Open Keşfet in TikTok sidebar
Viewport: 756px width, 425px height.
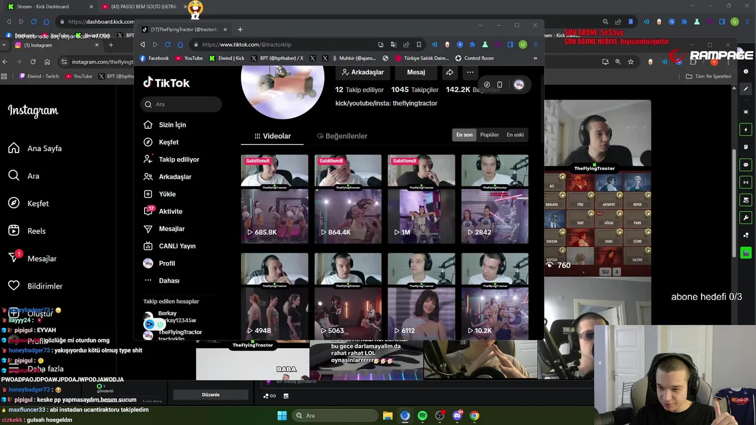pyautogui.click(x=161, y=142)
